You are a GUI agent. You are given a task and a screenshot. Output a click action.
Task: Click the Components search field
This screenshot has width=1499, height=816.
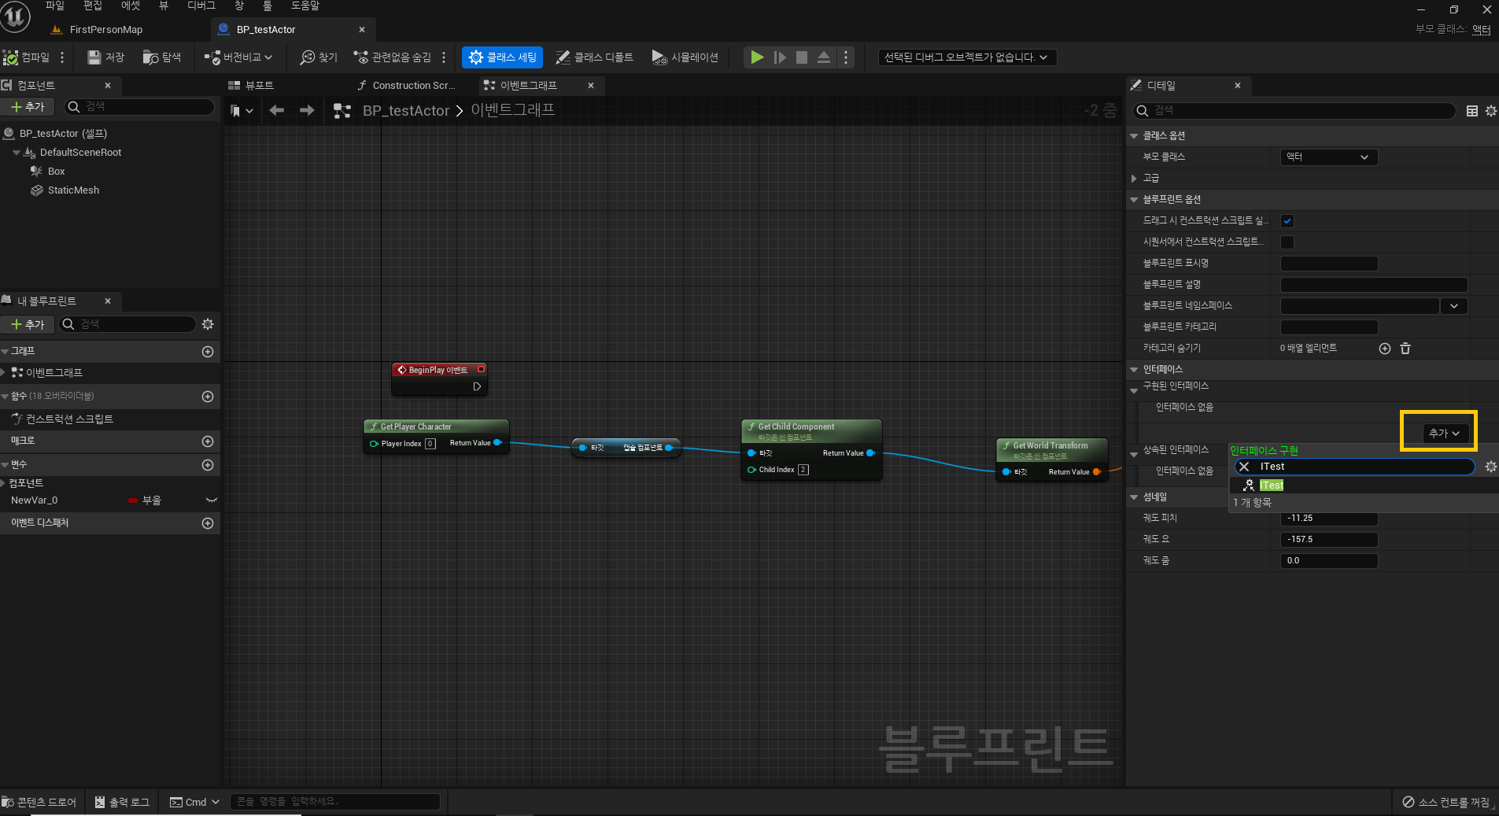138,106
